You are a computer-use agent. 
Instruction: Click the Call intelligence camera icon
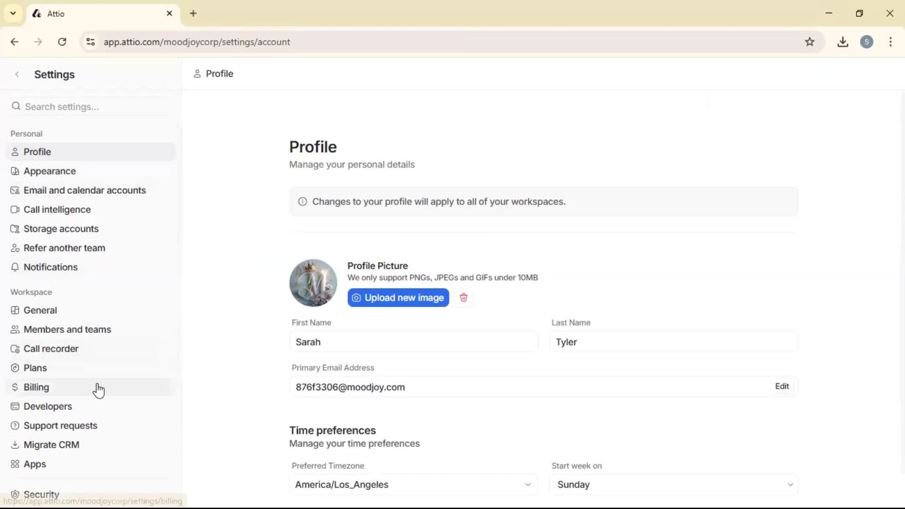click(15, 210)
